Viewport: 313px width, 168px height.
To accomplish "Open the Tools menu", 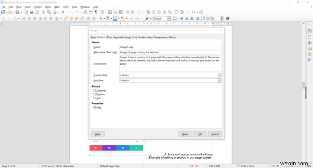I will [x=75, y=7].
